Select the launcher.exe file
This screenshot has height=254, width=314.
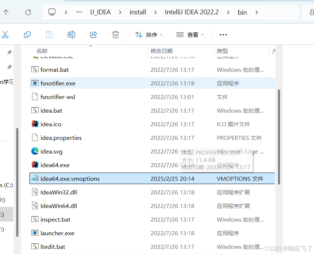click(x=152, y=233)
